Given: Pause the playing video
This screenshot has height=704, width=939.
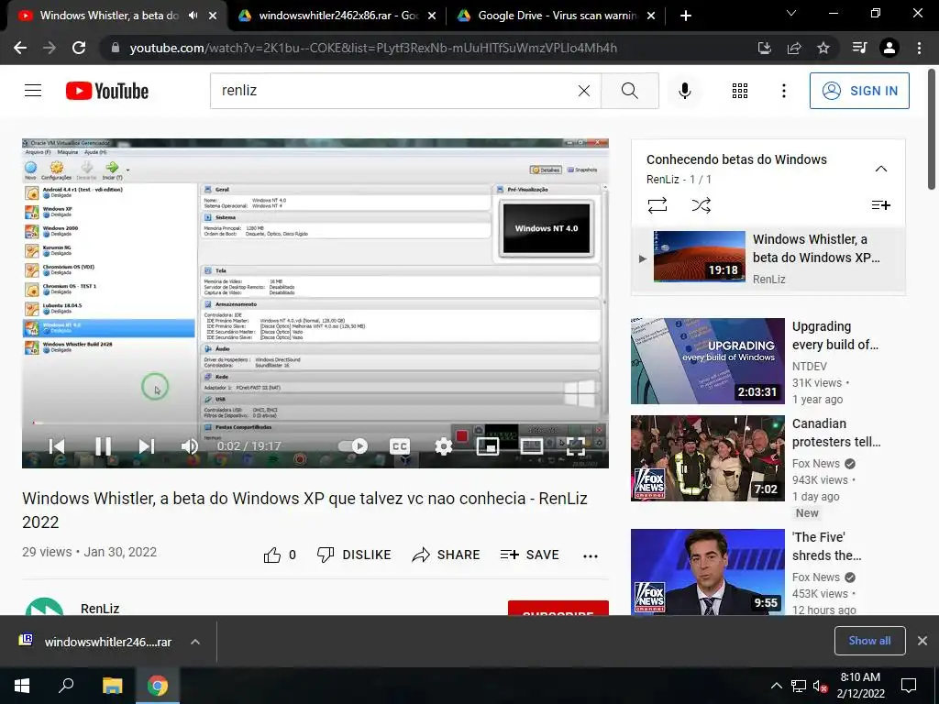Looking at the screenshot, I should (103, 446).
